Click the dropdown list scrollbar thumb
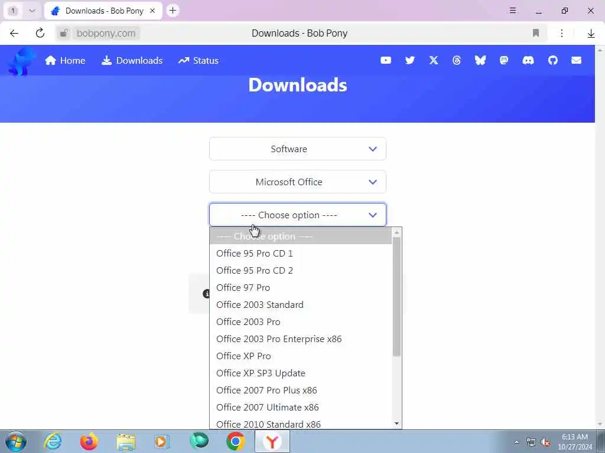 click(396, 297)
